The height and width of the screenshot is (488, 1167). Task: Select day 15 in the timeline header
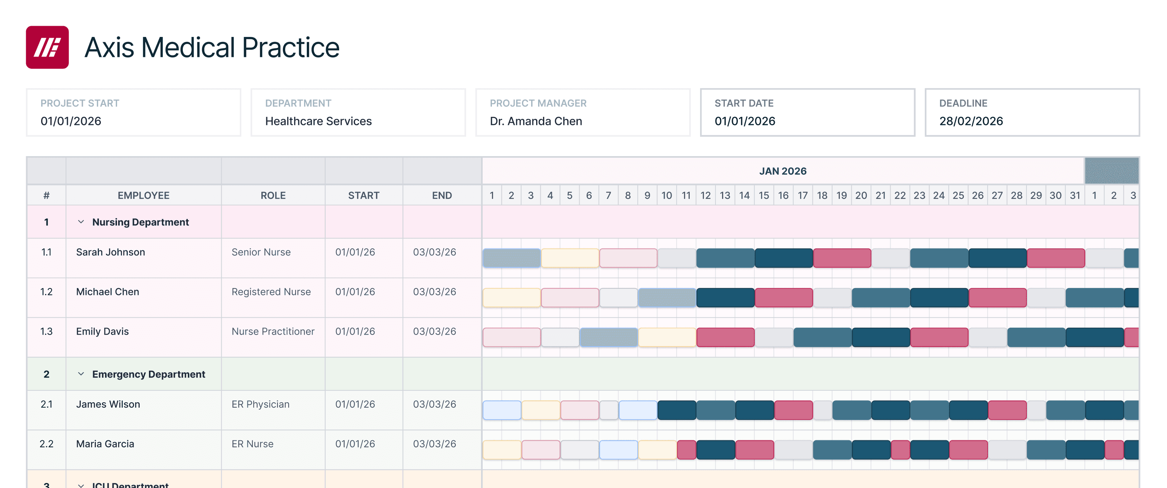tap(764, 195)
